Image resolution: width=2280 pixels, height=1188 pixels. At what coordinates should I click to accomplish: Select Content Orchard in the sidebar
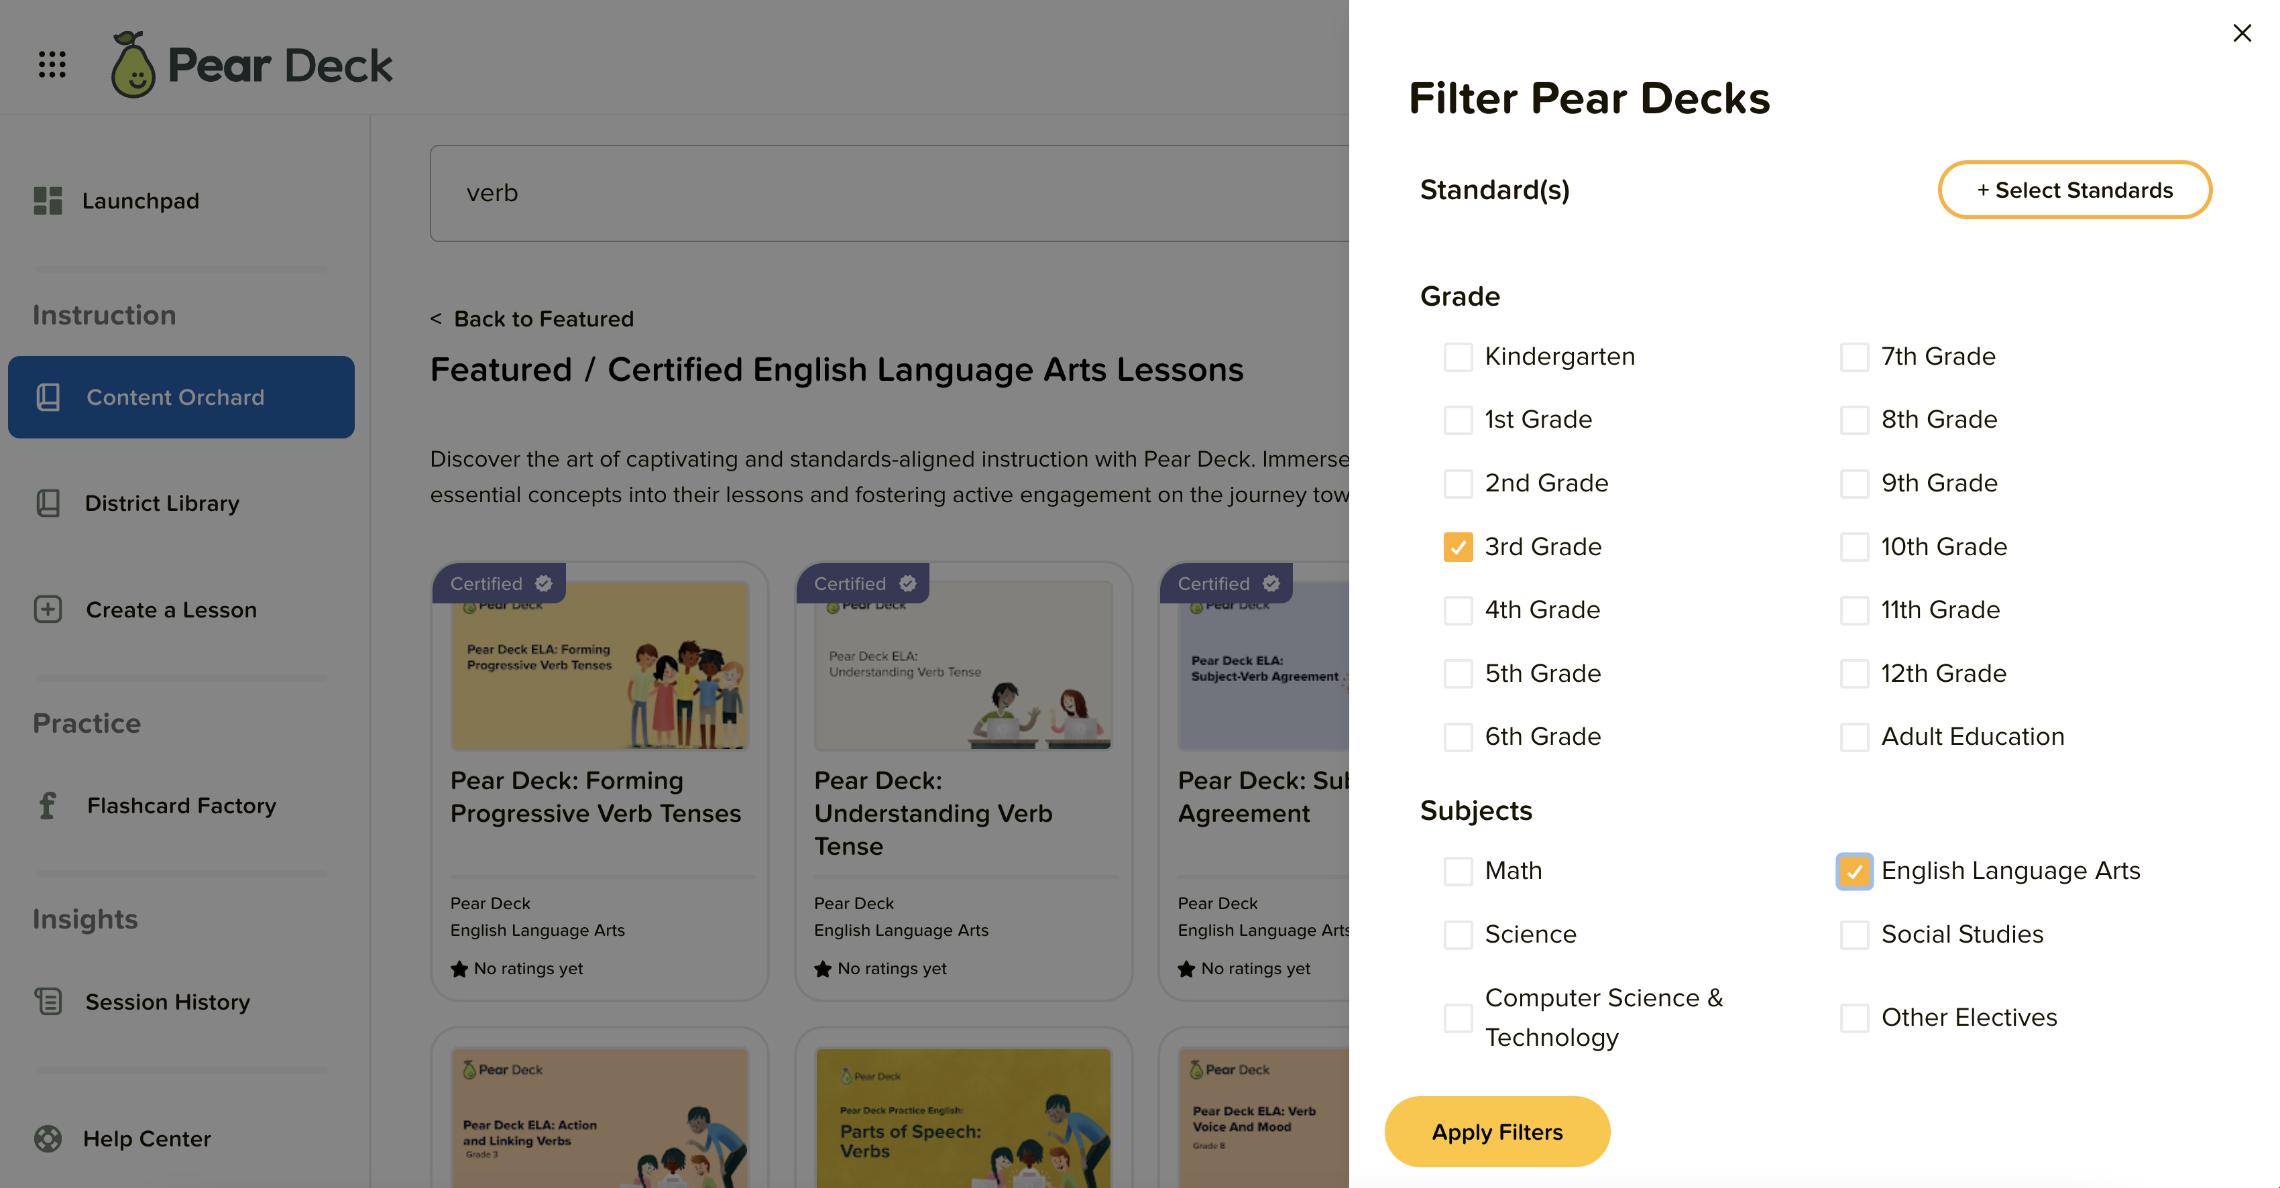[x=175, y=397]
